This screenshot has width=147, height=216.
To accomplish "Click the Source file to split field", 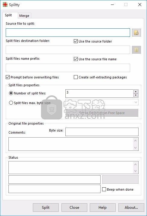I will [68, 33].
